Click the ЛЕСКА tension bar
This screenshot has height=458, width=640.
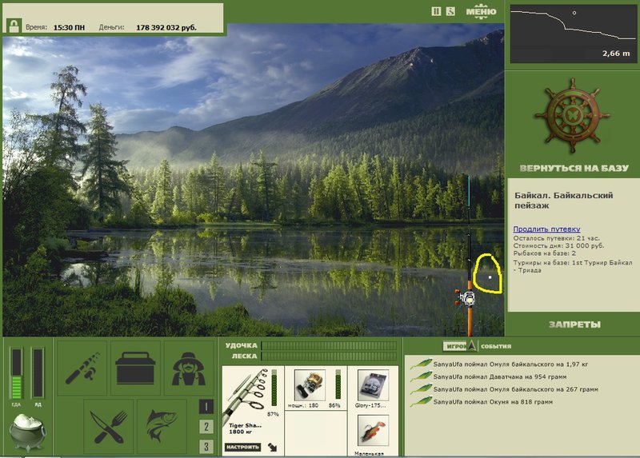coord(329,356)
